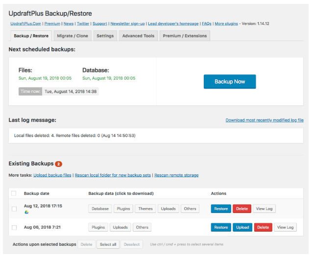The height and width of the screenshot is (258, 312).
Task: Click the Select all button
Action: point(107,244)
